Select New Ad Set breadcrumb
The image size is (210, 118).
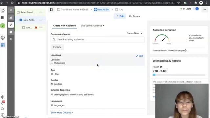pyautogui.click(x=102, y=10)
